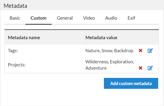Click the Wilderness, Exploration, Adventure value
The width and height of the screenshot is (164, 106).
[110, 65]
